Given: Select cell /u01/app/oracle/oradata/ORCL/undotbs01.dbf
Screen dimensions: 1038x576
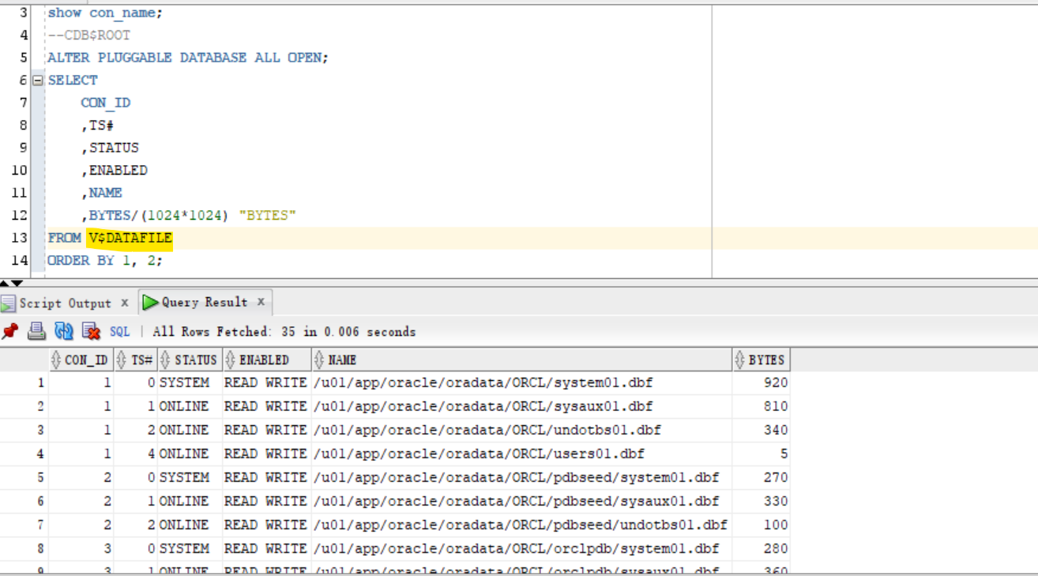Looking at the screenshot, I should tap(521, 430).
